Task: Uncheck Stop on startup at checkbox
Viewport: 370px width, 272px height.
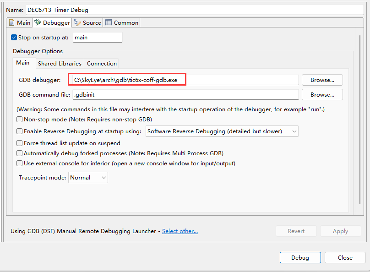Action: pos(14,37)
